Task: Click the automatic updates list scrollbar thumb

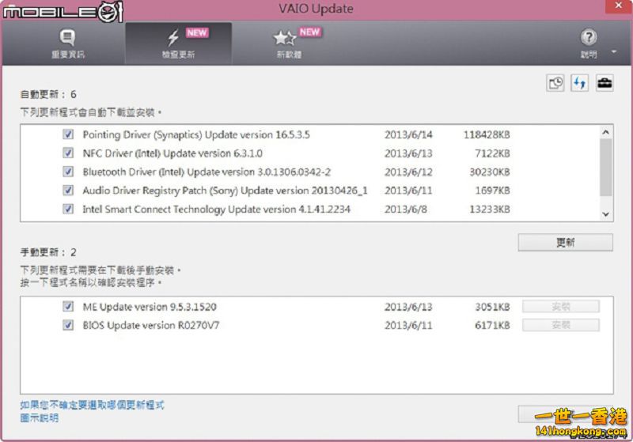Action: pos(605,168)
